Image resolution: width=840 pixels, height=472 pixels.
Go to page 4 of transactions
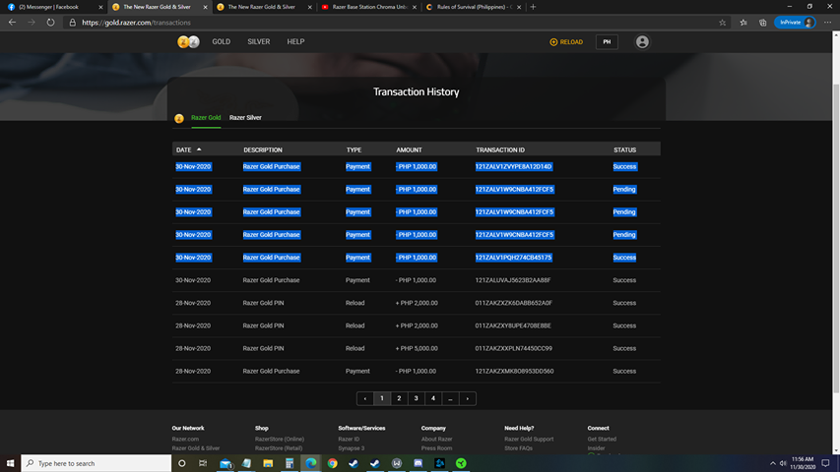point(433,398)
